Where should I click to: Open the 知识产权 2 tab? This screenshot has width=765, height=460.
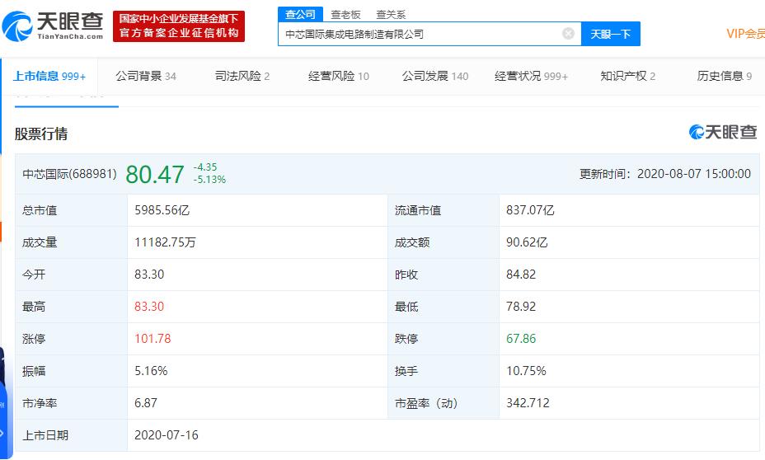[x=627, y=76]
